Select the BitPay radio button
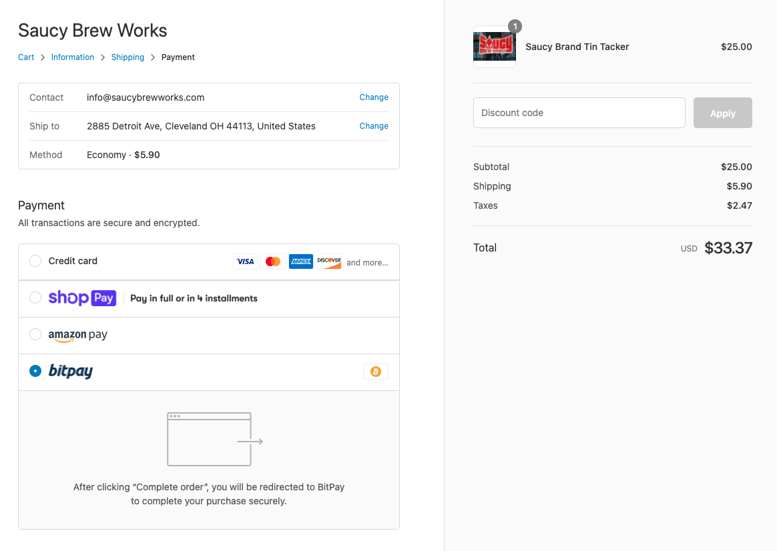 point(35,371)
